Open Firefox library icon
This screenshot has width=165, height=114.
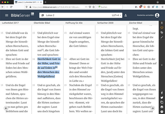[x=136, y=7]
